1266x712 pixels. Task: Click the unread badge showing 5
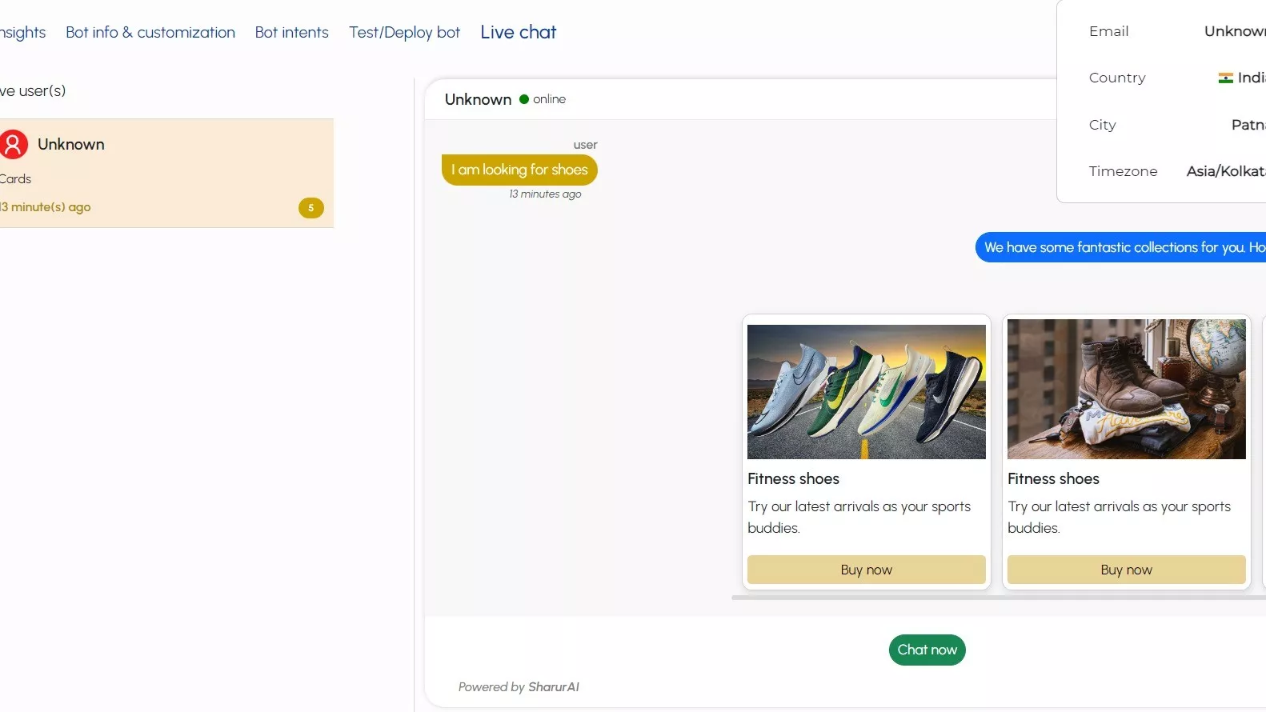tap(310, 208)
